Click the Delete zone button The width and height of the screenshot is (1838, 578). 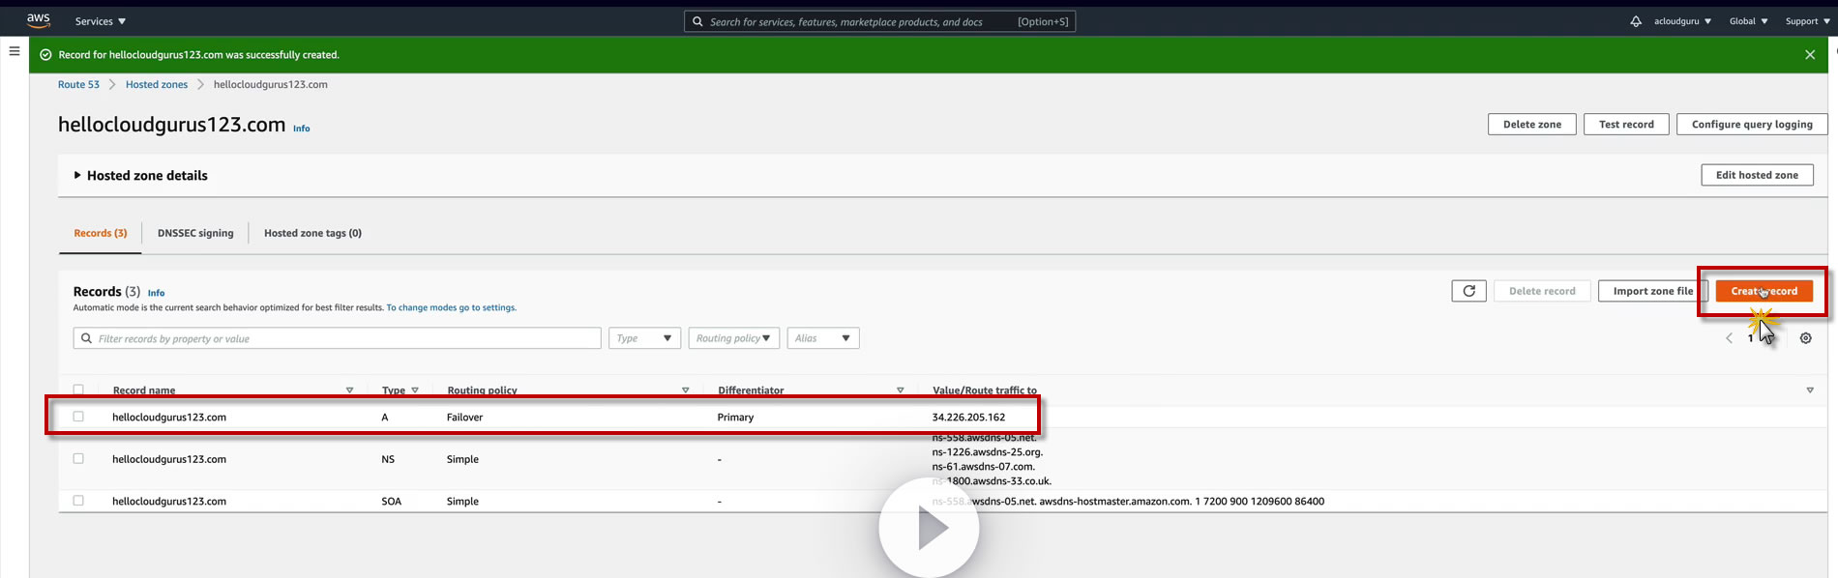pyautogui.click(x=1531, y=125)
